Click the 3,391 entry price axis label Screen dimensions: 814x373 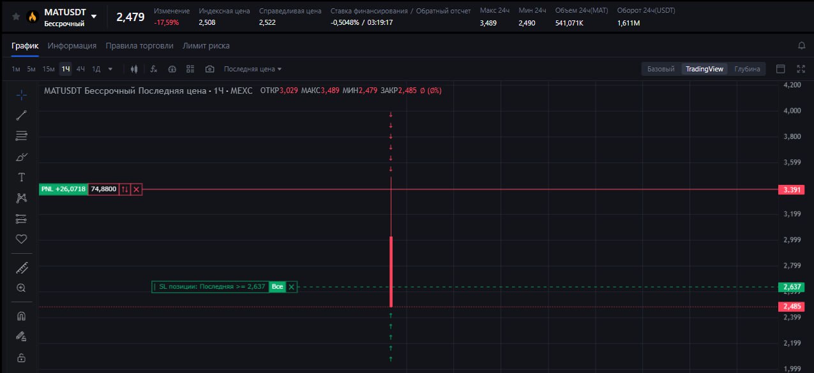[x=790, y=189]
